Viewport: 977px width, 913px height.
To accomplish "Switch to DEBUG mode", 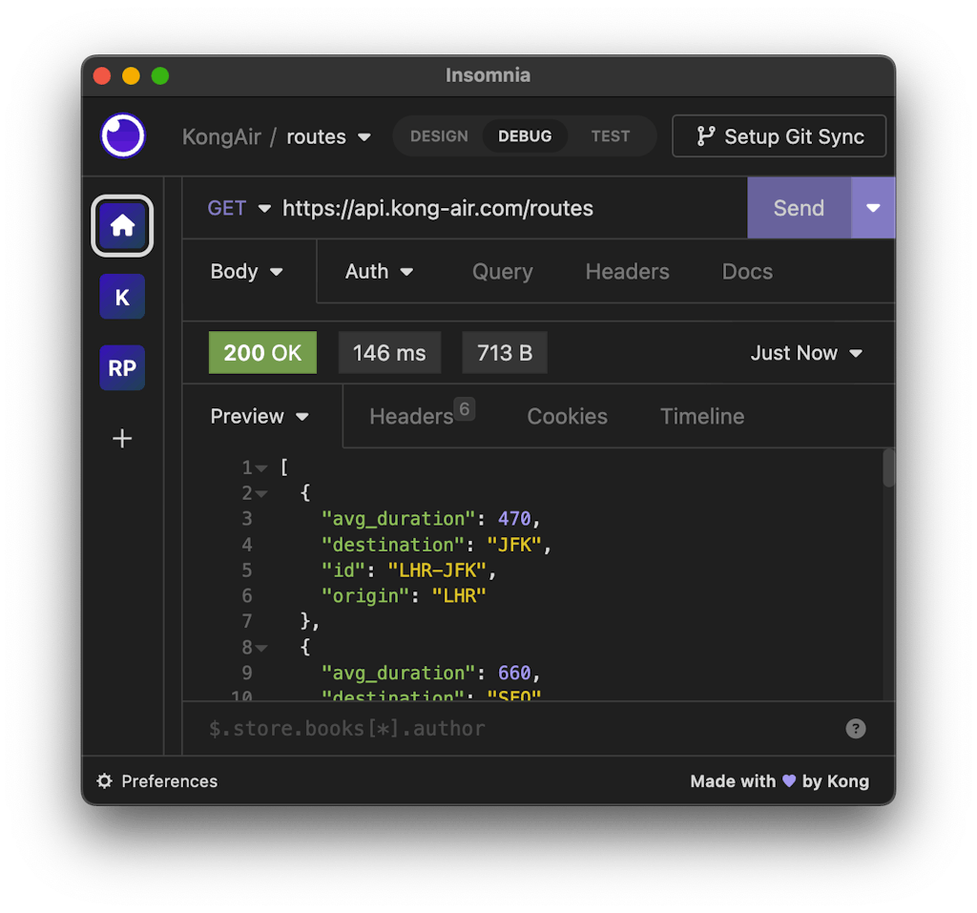I will 525,136.
